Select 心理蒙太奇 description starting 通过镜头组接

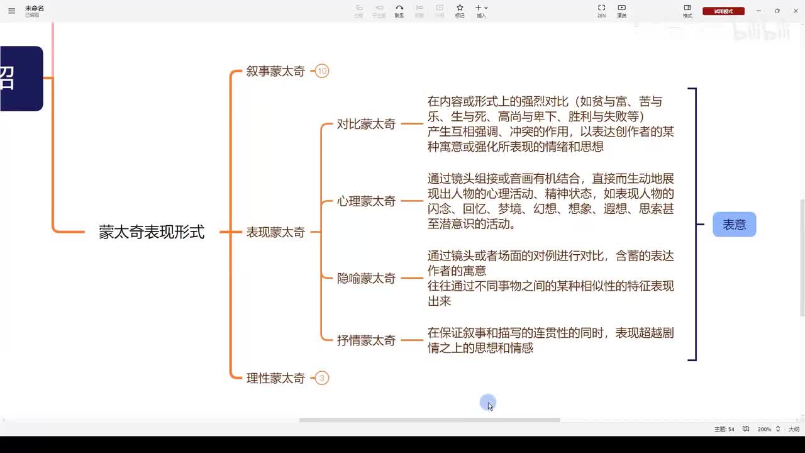[550, 201]
